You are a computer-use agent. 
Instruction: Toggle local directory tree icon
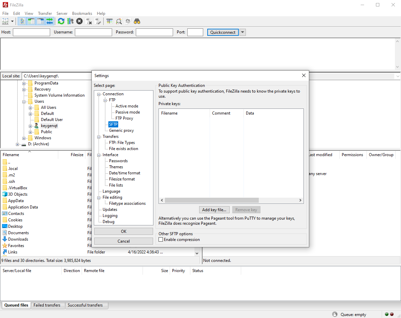[x=31, y=21]
